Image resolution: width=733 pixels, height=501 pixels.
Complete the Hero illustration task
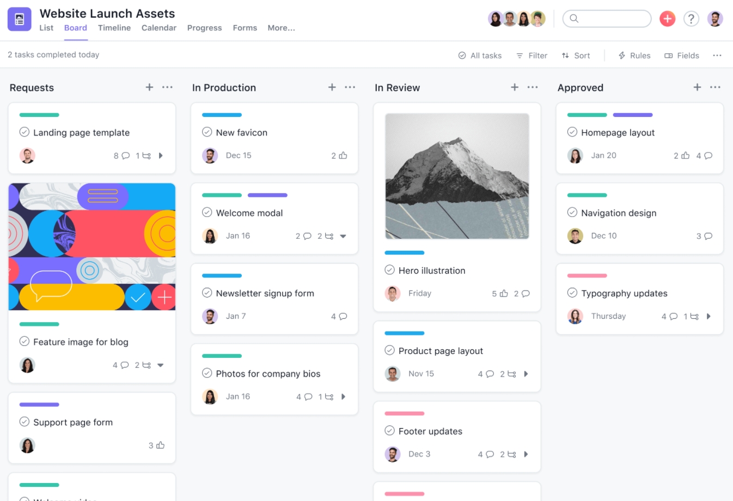(389, 270)
